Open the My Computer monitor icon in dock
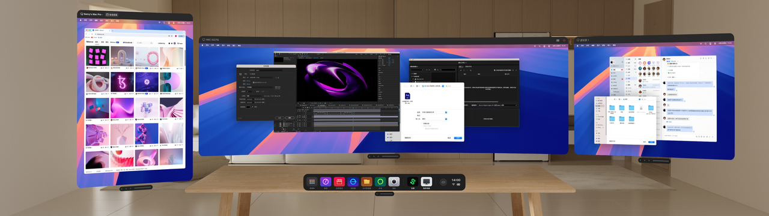Screen dimensions: 769x216 point(427,181)
